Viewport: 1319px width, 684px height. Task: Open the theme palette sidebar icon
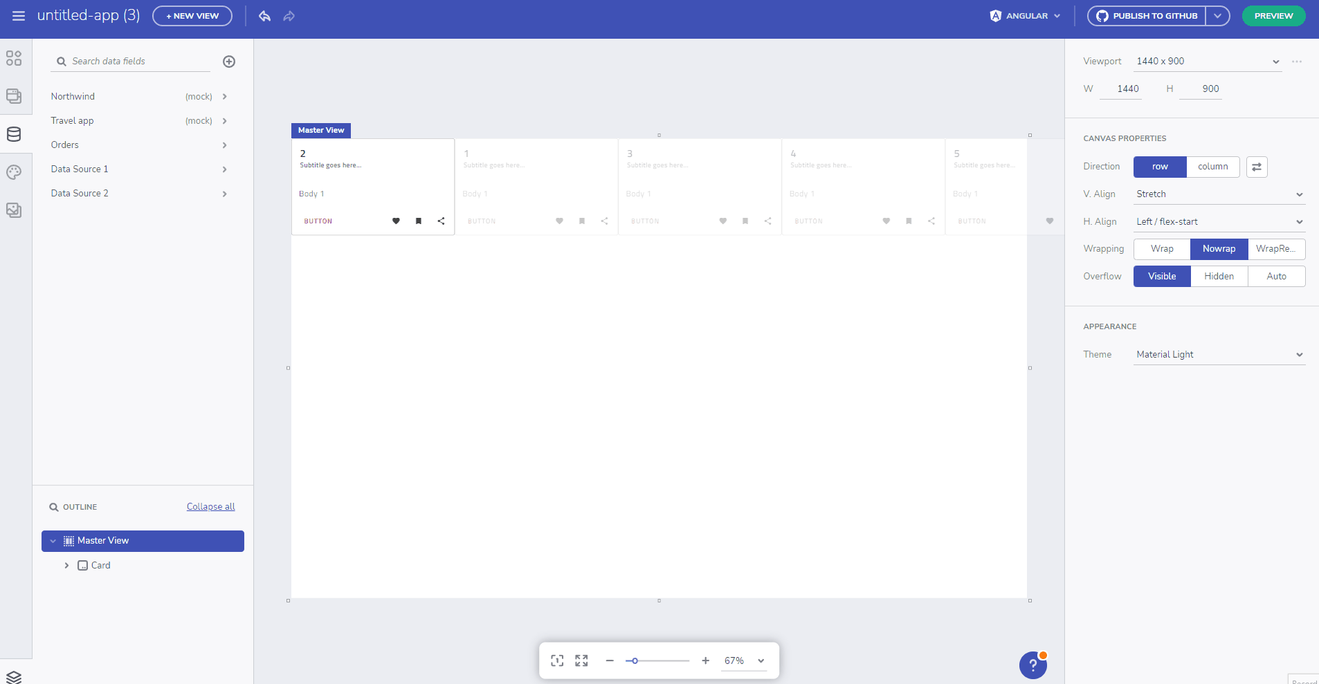[x=14, y=172]
